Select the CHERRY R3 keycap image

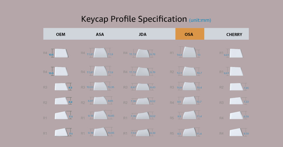237,101
